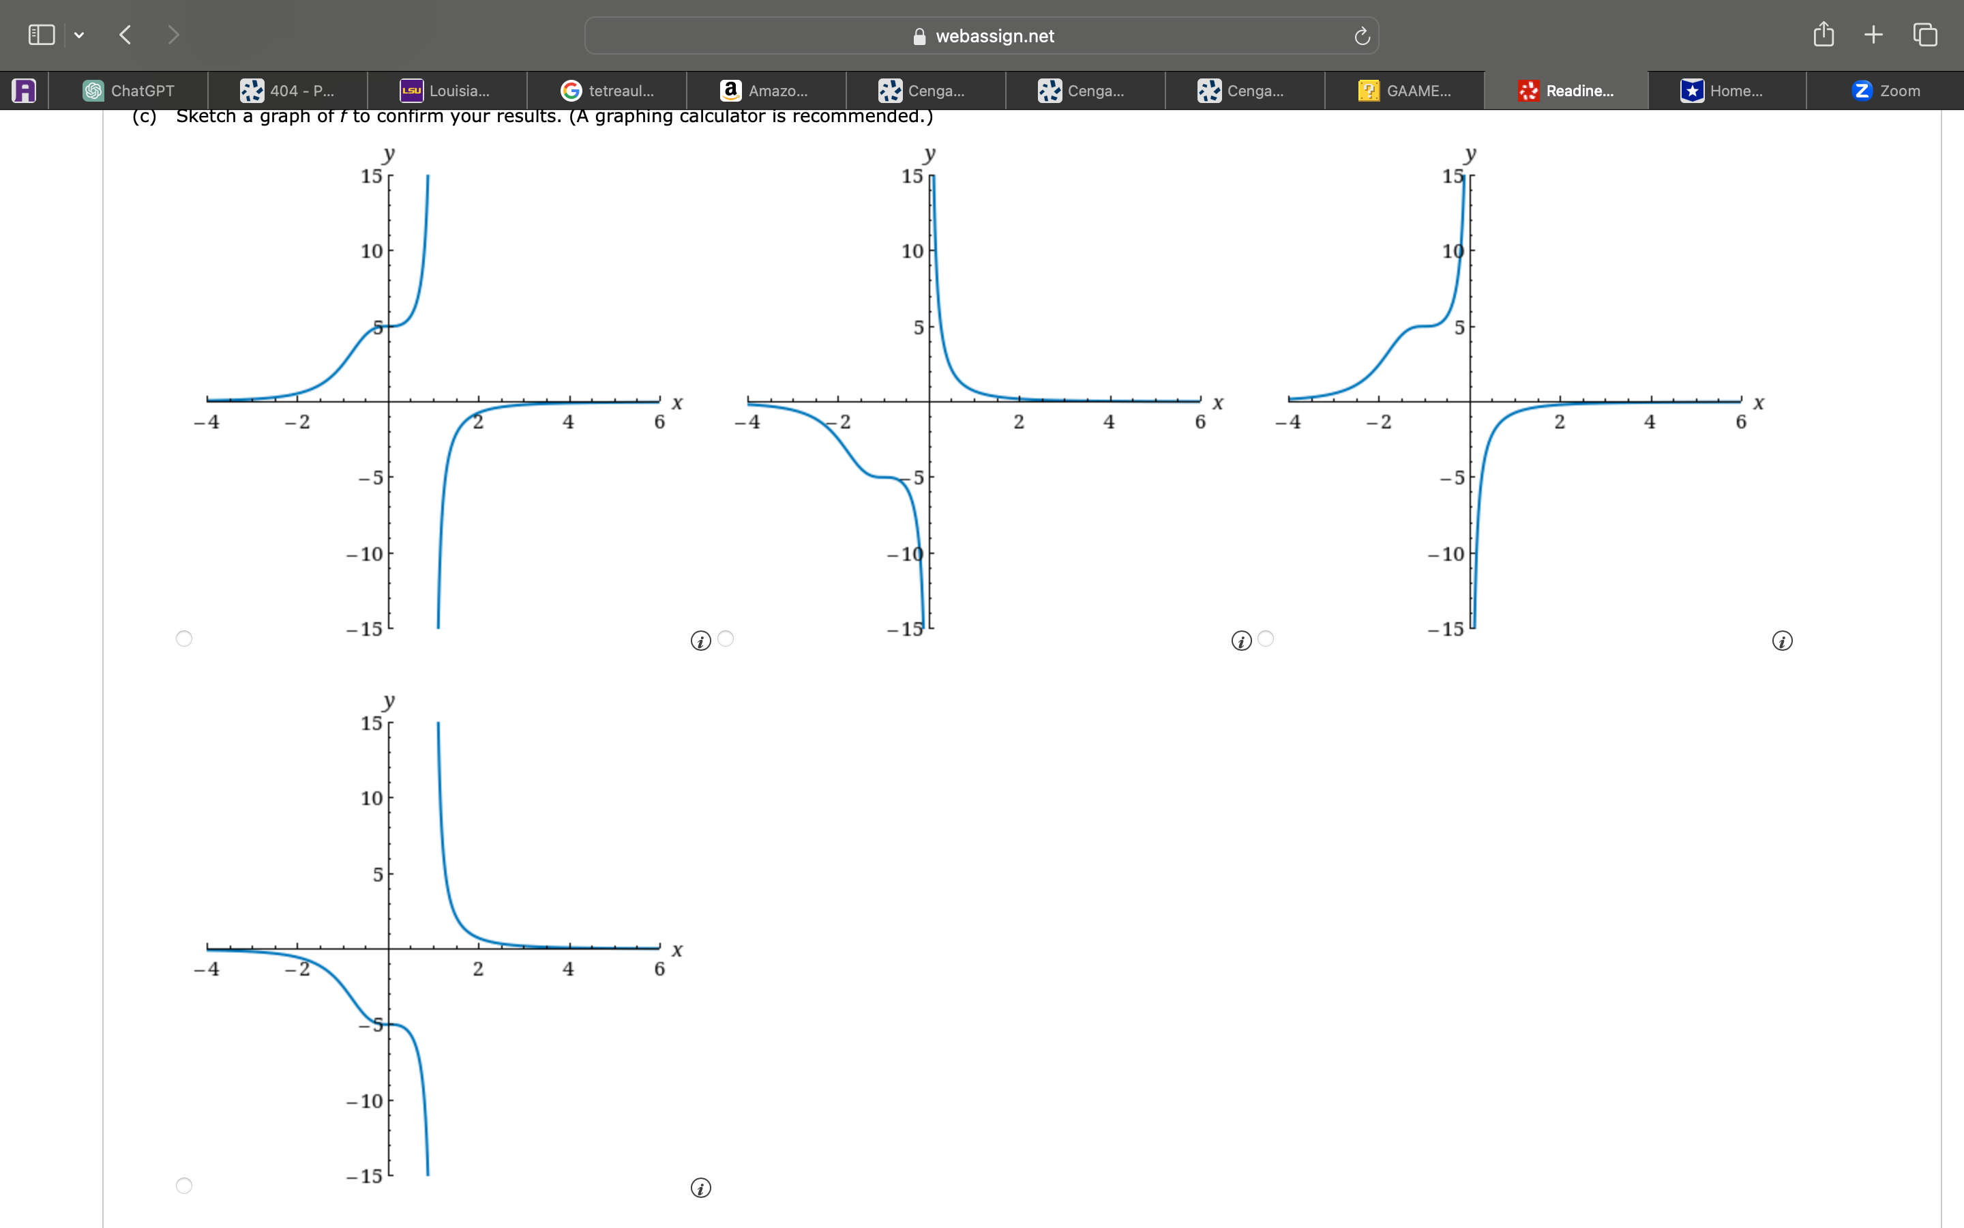The height and width of the screenshot is (1228, 1964).
Task: Select the fourth graph answer option
Action: click(184, 1186)
